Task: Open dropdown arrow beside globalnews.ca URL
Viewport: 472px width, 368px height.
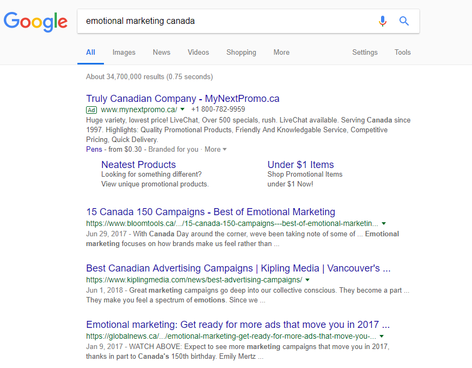Action: tap(382, 336)
